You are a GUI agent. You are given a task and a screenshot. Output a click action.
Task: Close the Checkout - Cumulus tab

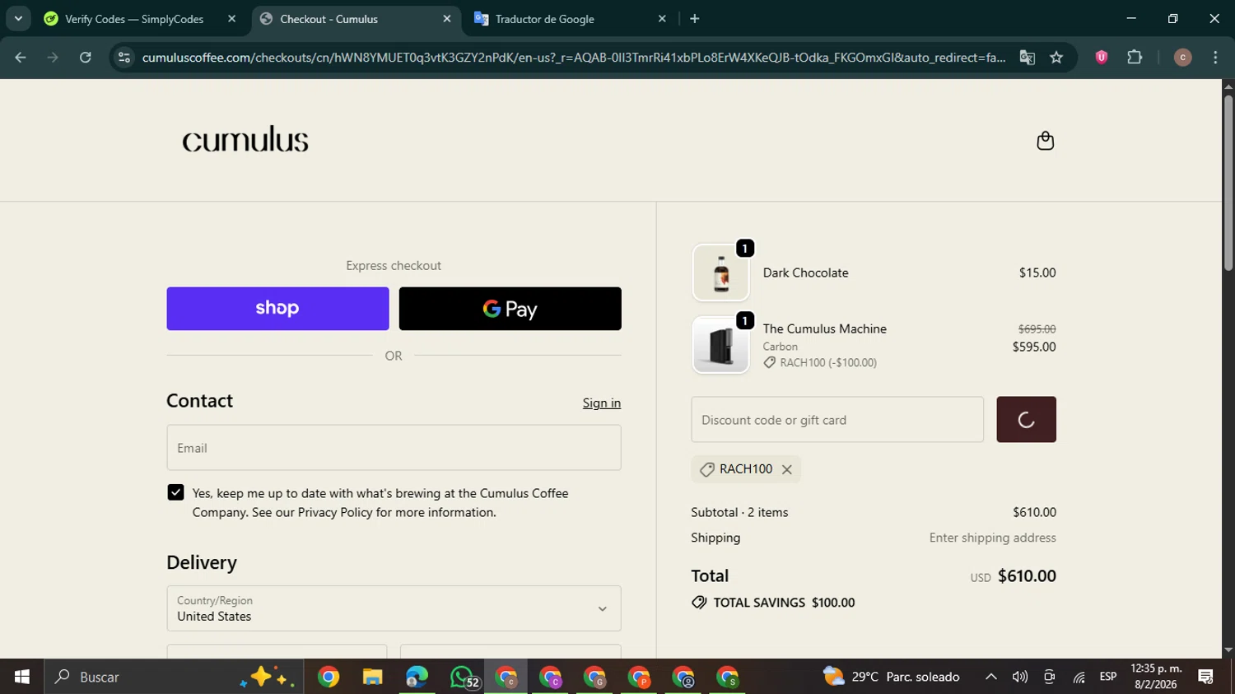pyautogui.click(x=447, y=19)
